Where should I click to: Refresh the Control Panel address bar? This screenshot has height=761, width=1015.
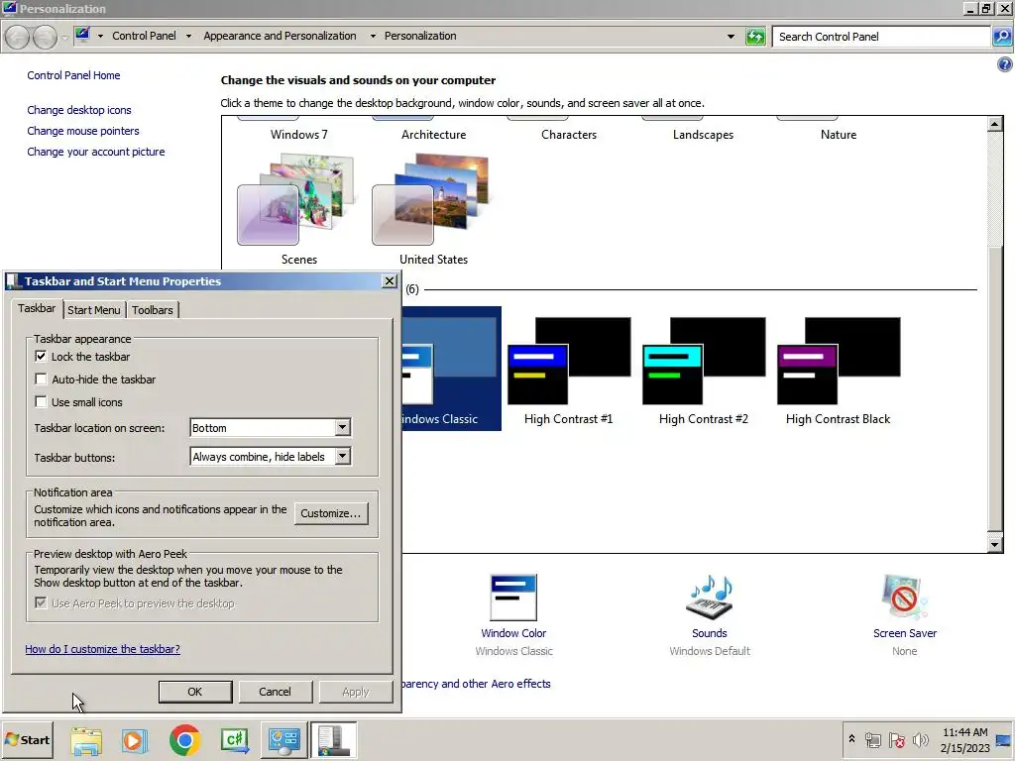[x=755, y=37]
